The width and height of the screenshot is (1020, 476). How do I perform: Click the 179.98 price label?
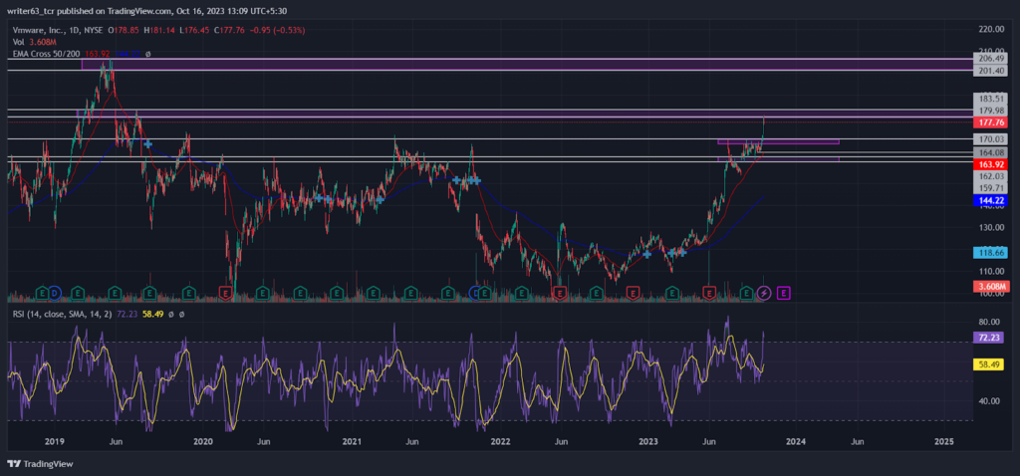[990, 111]
